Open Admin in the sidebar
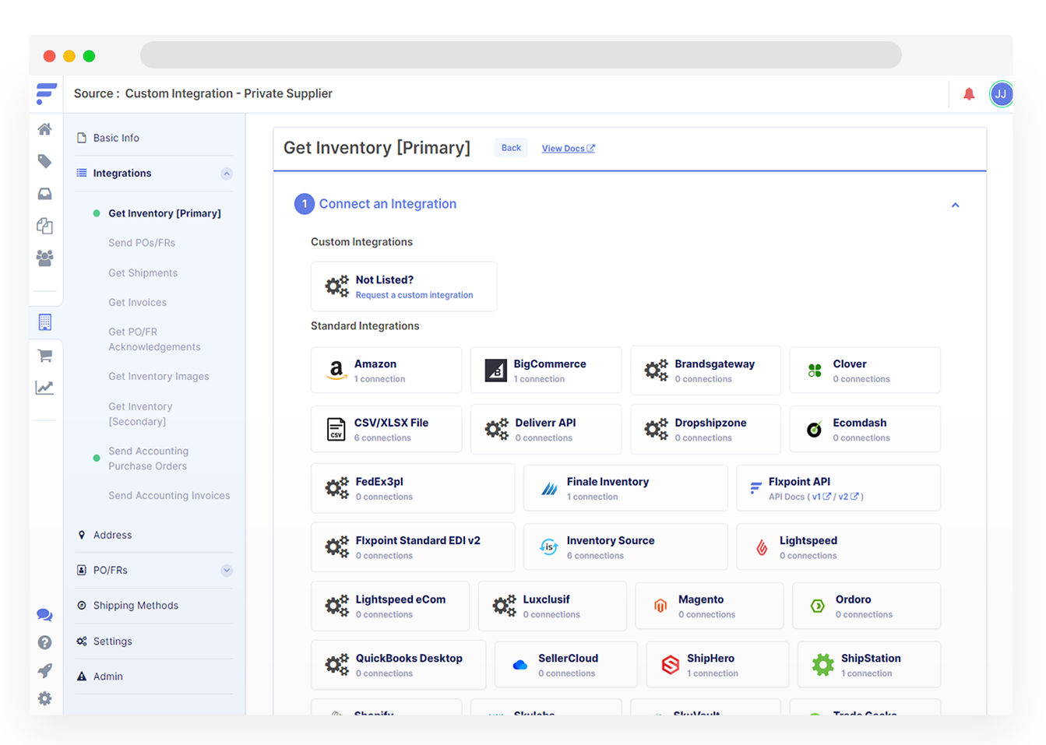1046x745 pixels. 108,676
